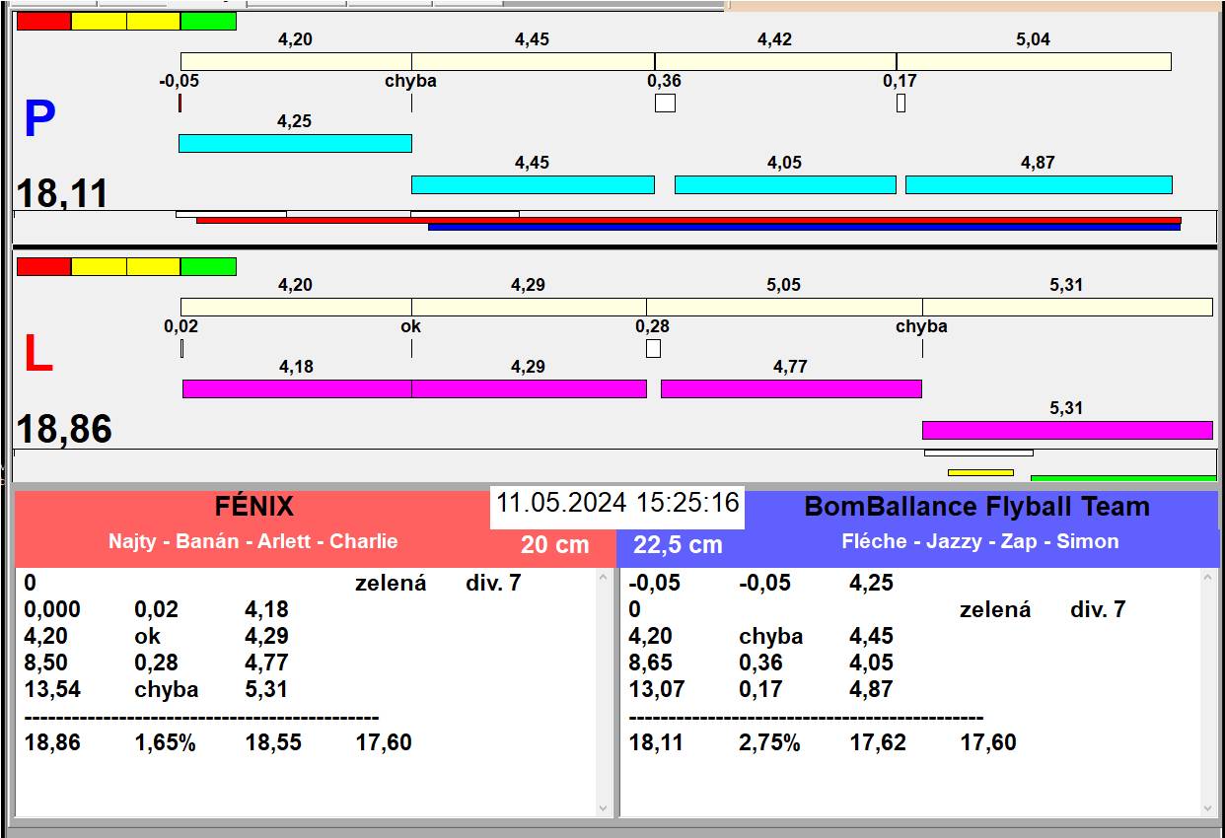Click the red start light in lane P

click(44, 22)
